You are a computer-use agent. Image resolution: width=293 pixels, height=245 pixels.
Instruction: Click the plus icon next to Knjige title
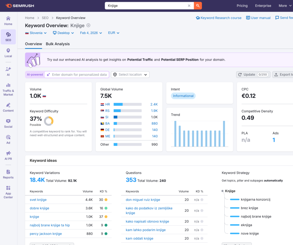tap(88, 25)
